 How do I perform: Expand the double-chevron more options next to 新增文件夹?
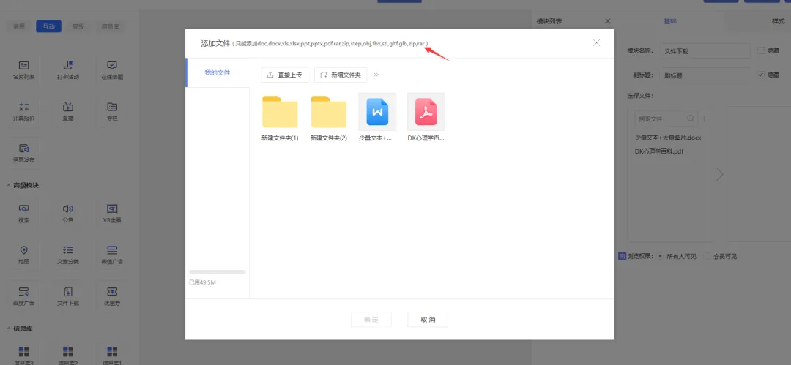click(376, 75)
